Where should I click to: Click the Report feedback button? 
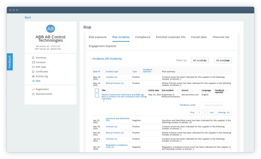pos(214,105)
